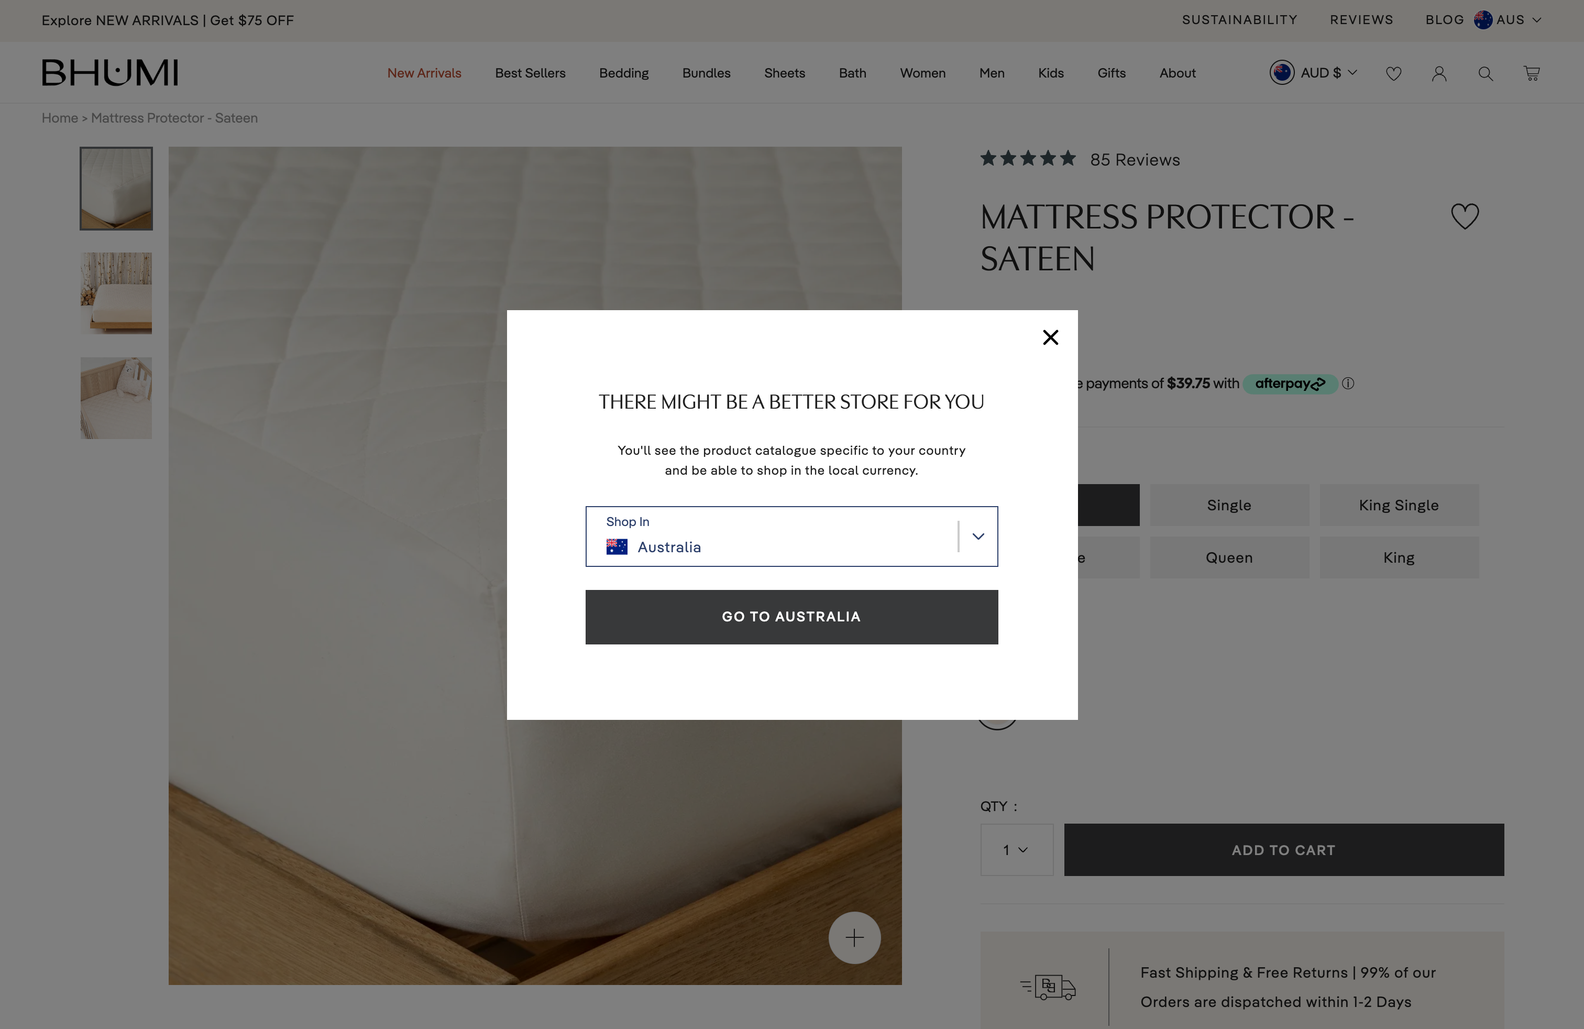Add product to wishlist with heart icon beside title
The width and height of the screenshot is (1584, 1029).
pyautogui.click(x=1464, y=216)
